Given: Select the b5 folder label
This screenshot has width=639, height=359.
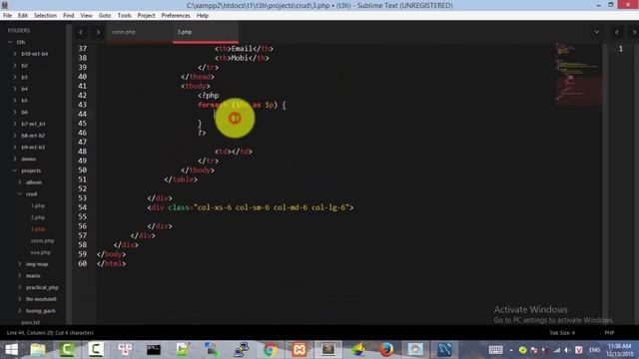Looking at the screenshot, I should (x=24, y=100).
